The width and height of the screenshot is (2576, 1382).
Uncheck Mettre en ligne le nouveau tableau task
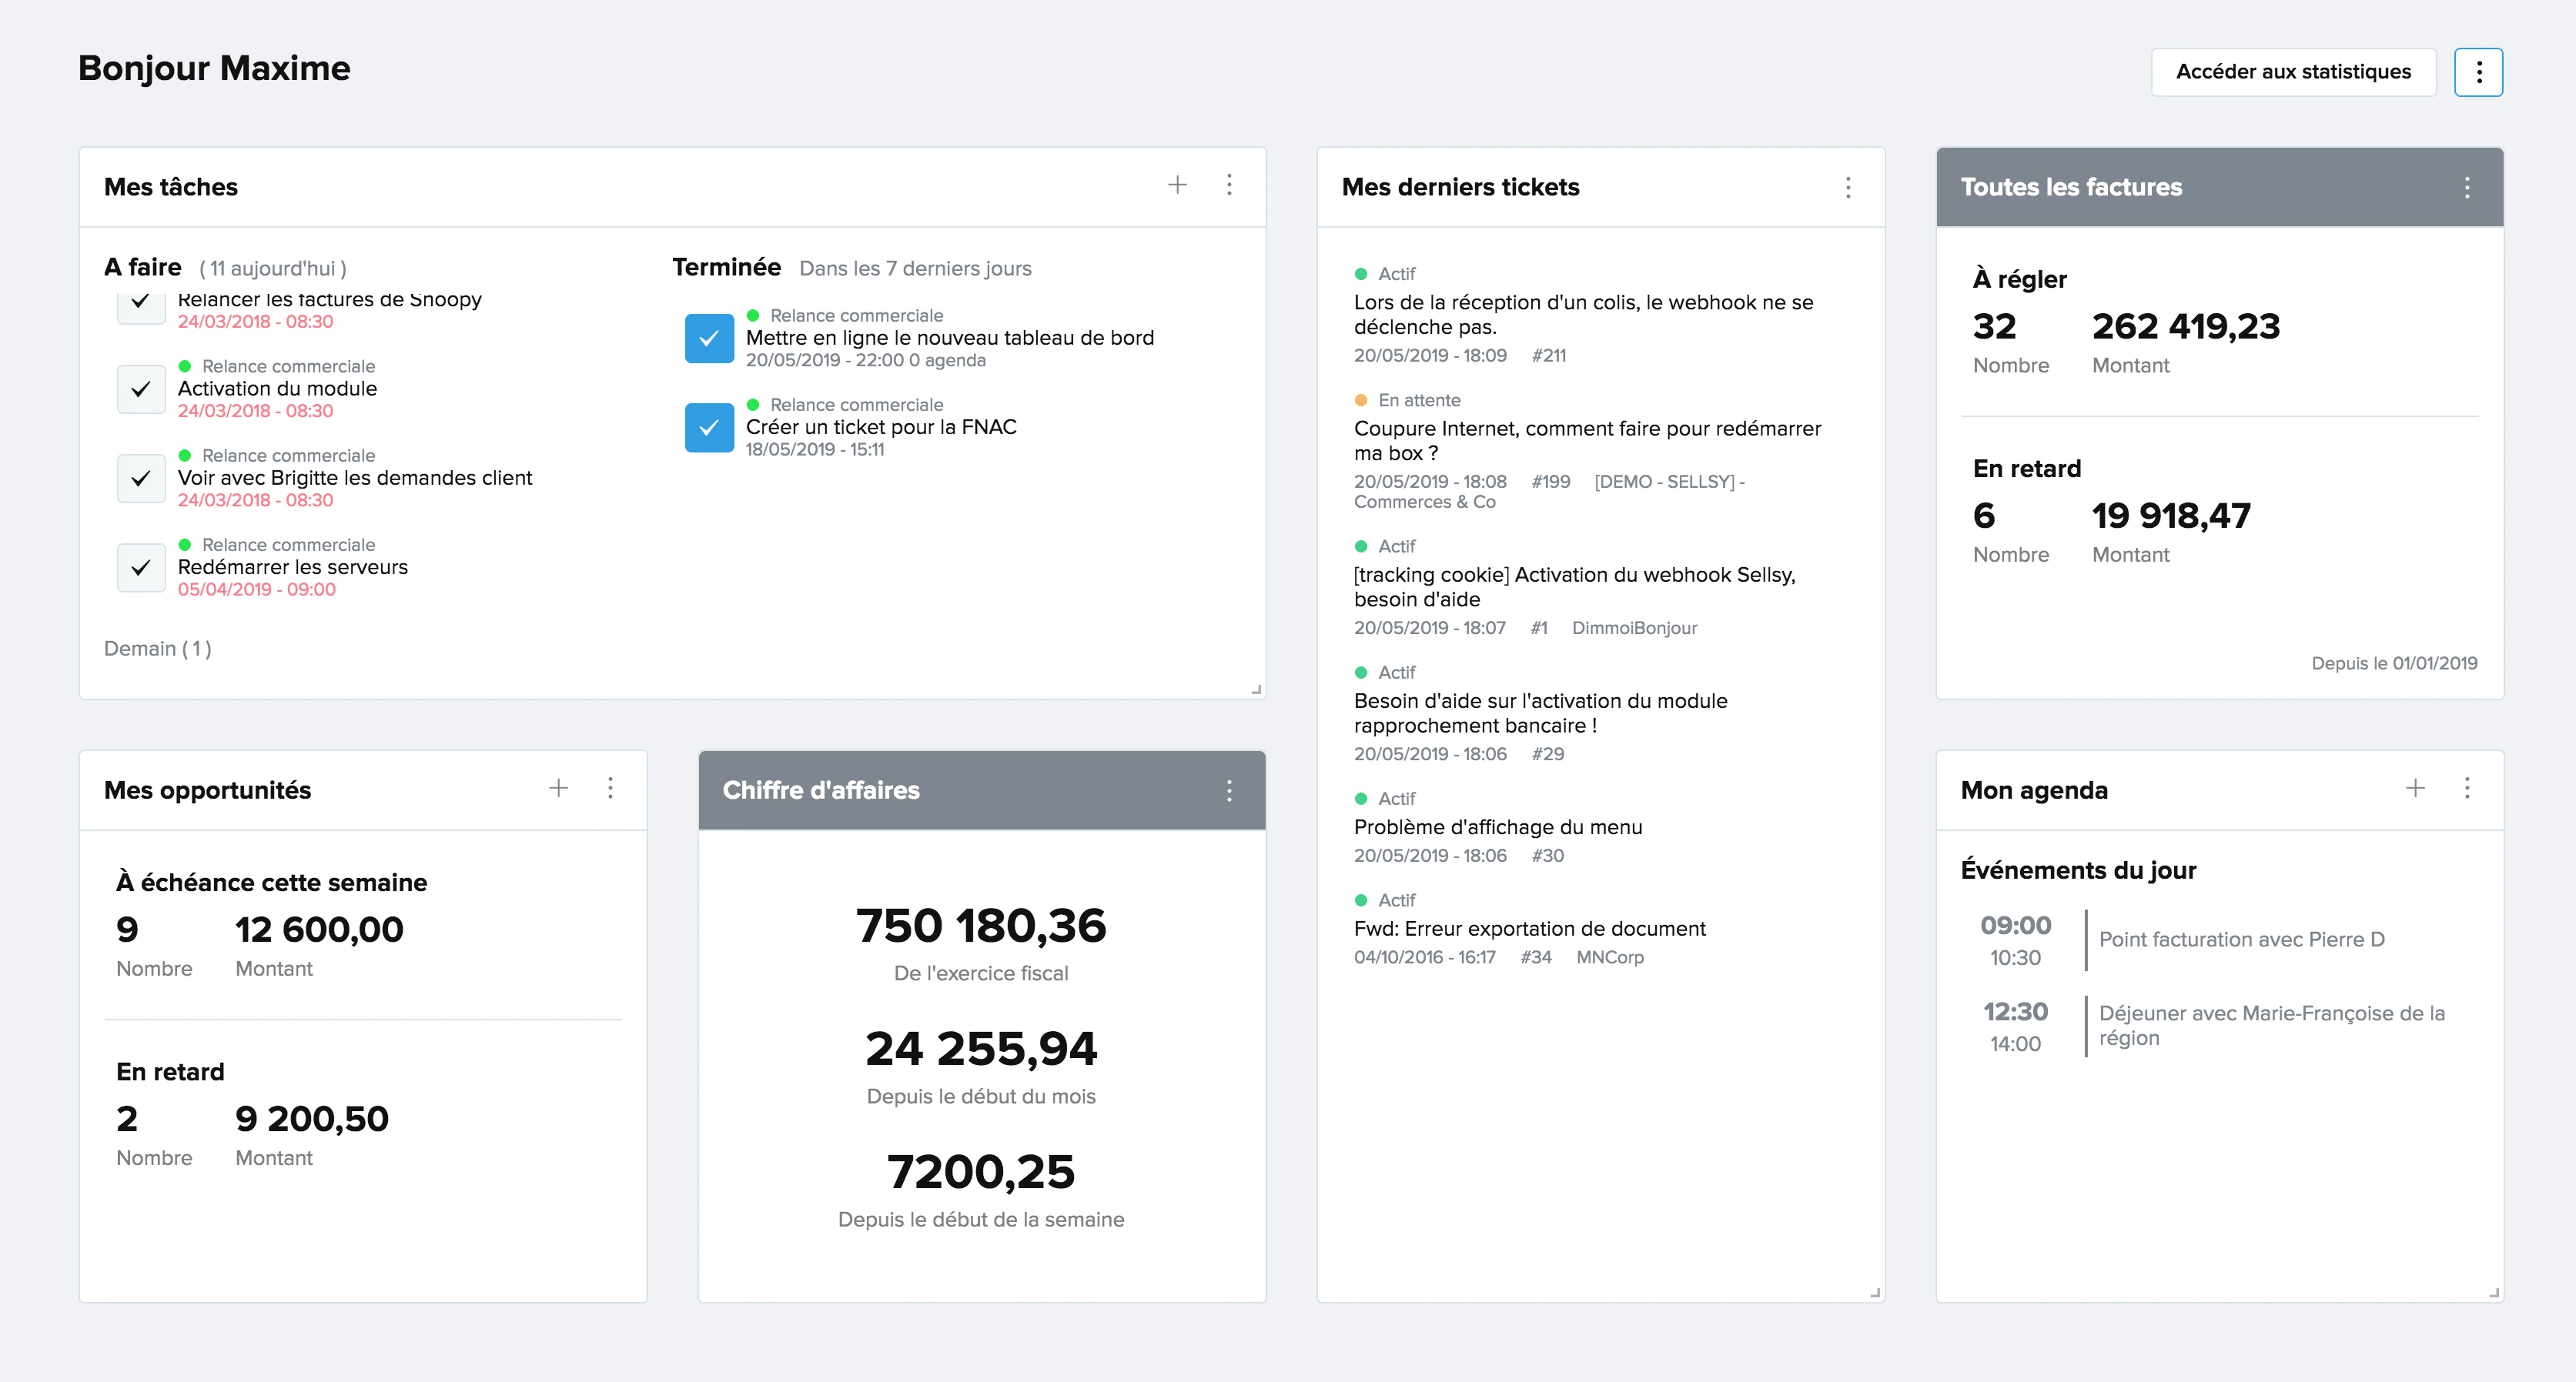[x=709, y=338]
